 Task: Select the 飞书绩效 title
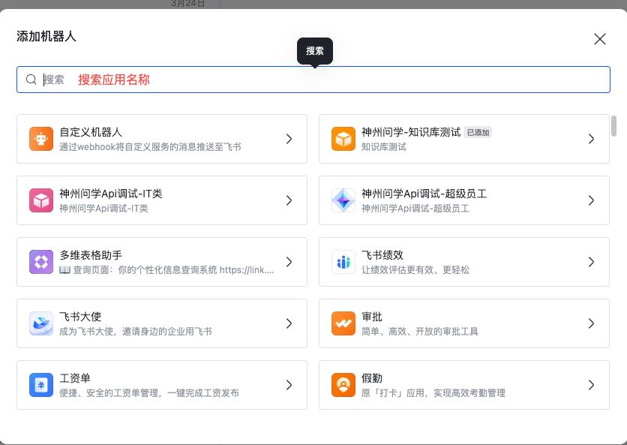[x=382, y=255]
